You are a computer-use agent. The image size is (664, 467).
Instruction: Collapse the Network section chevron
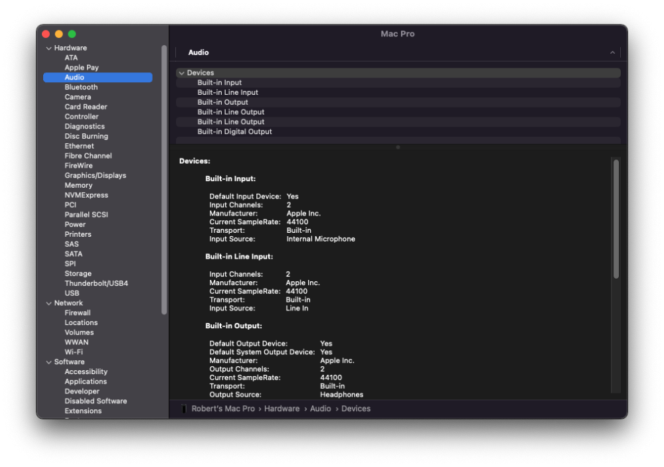point(48,303)
